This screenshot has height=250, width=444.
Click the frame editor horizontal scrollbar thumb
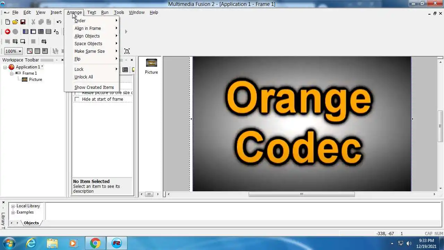(x=301, y=194)
